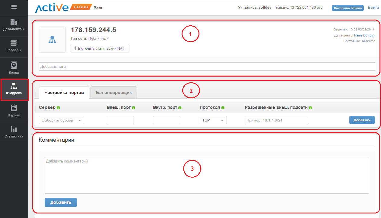Open Статистика sidebar section
Image resolution: width=381 pixels, height=218 pixels.
coord(14,132)
